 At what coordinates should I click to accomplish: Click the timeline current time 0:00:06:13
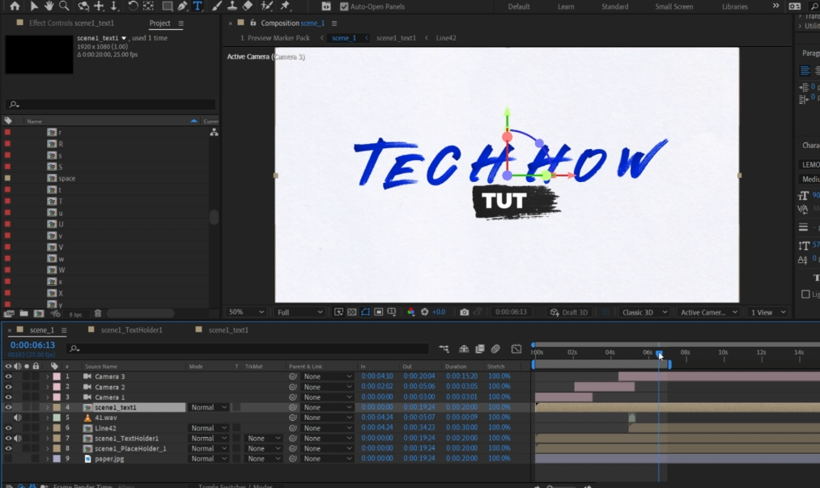tap(32, 346)
